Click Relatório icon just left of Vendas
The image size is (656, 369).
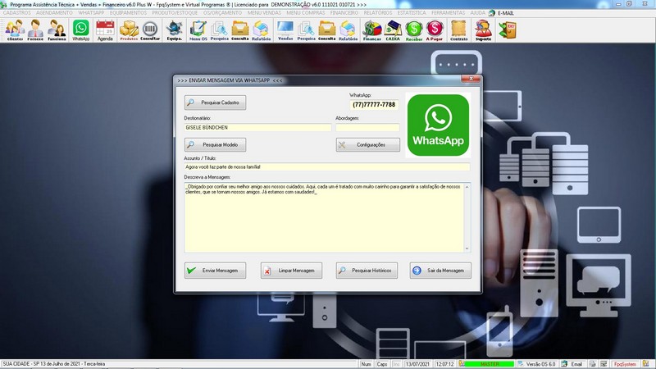coord(261,30)
